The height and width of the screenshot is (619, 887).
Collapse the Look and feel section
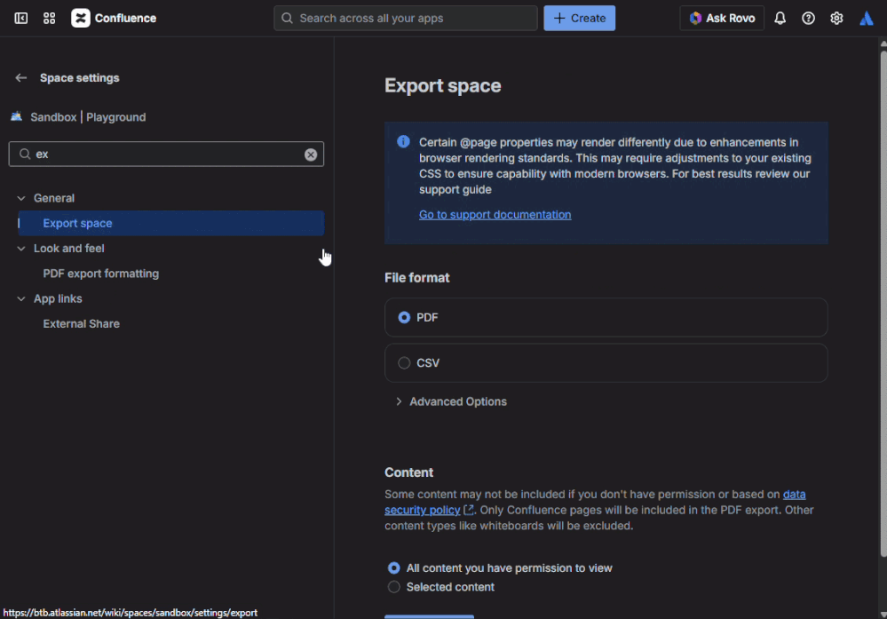point(20,248)
